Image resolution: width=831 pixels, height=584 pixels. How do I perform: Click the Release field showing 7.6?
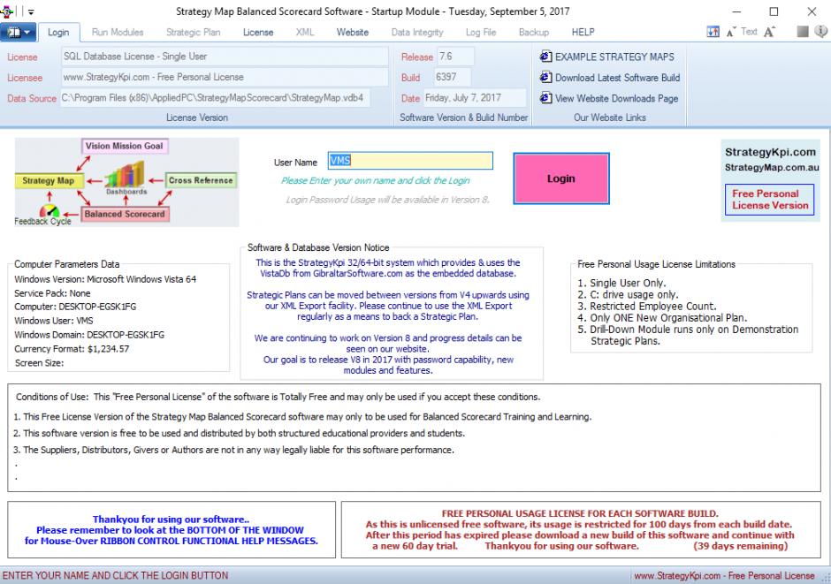[455, 57]
